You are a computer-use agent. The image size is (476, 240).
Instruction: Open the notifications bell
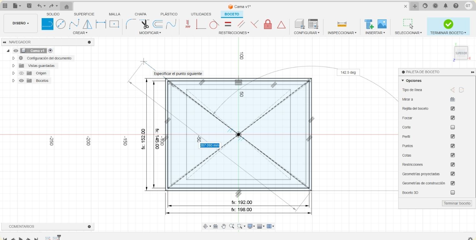click(446, 6)
